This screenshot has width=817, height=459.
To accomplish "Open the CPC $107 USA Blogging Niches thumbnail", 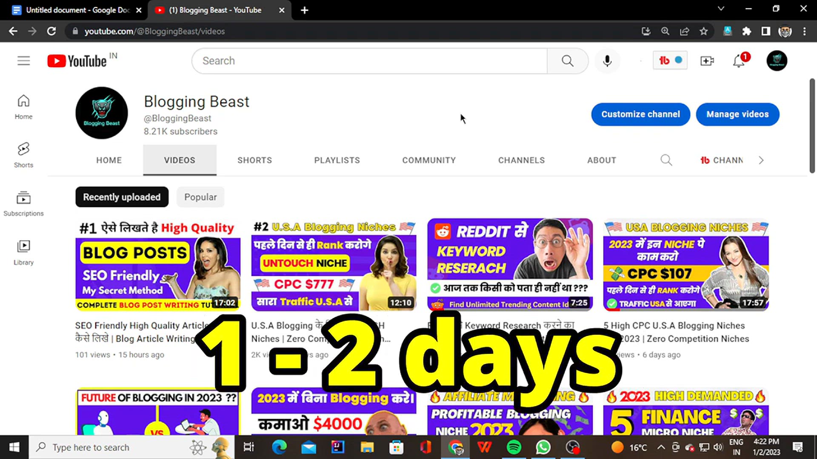I will [686, 265].
